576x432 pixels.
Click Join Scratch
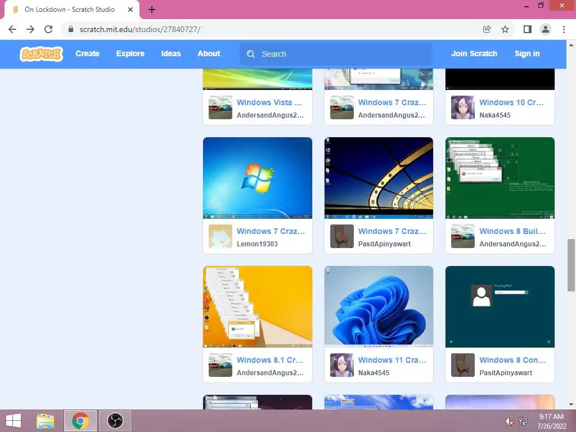click(474, 53)
